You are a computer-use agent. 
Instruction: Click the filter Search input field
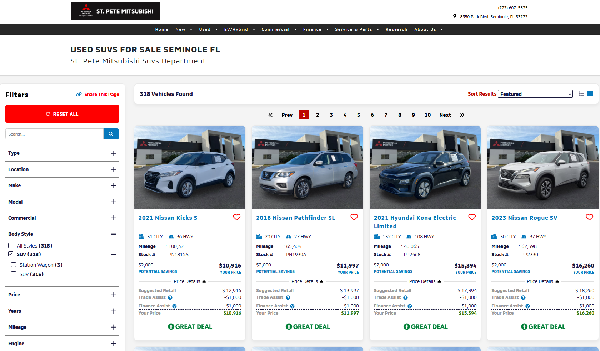[x=54, y=134]
